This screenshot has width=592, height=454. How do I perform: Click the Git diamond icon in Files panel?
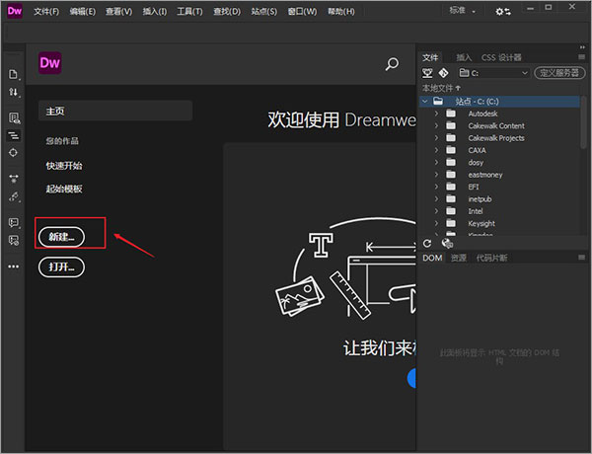(443, 72)
